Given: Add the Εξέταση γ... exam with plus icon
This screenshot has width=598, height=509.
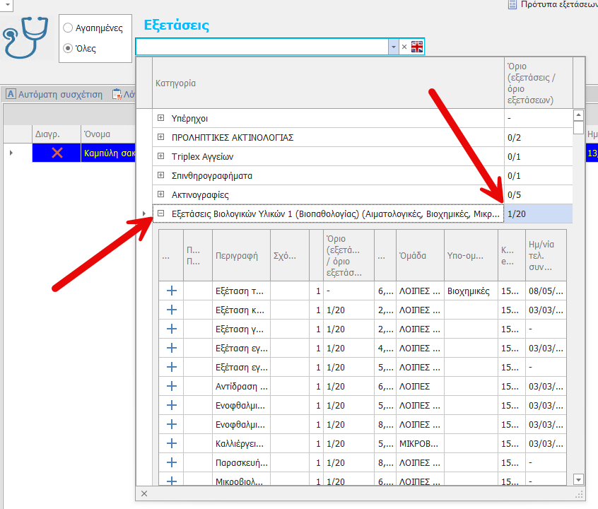Looking at the screenshot, I should click(172, 329).
